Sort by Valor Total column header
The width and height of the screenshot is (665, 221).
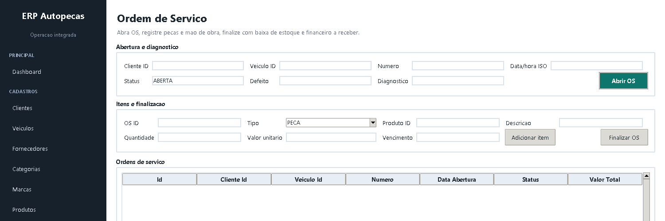[x=605, y=179]
